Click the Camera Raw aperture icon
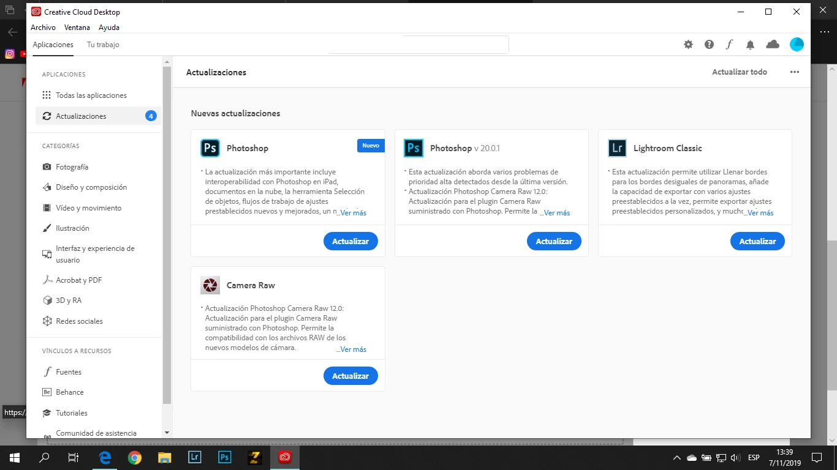This screenshot has height=470, width=837. [210, 285]
